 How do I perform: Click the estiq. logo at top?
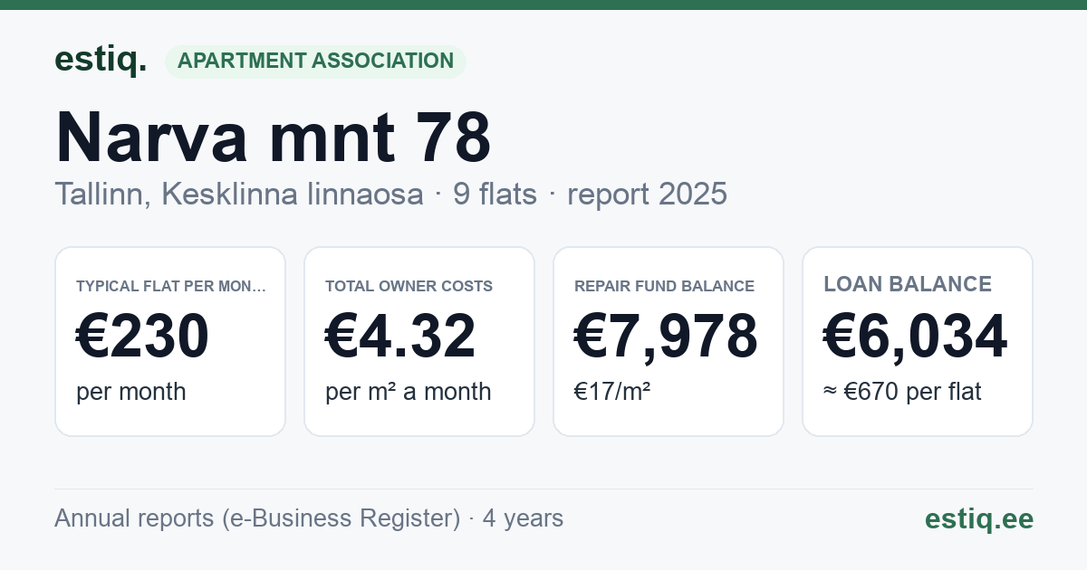click(x=101, y=60)
